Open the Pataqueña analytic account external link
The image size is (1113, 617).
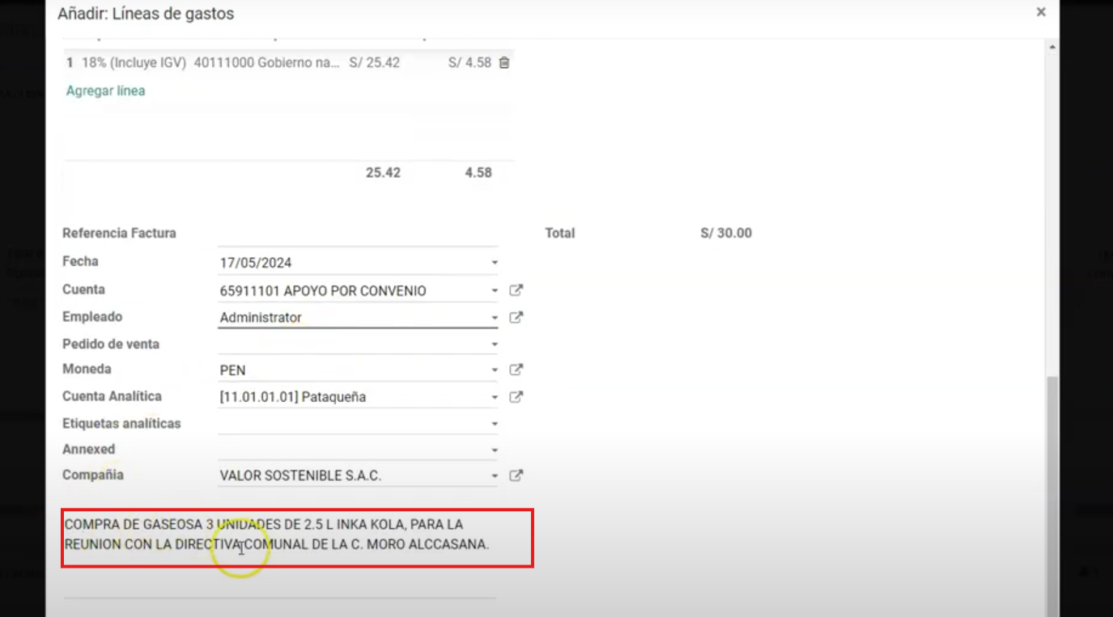(516, 396)
